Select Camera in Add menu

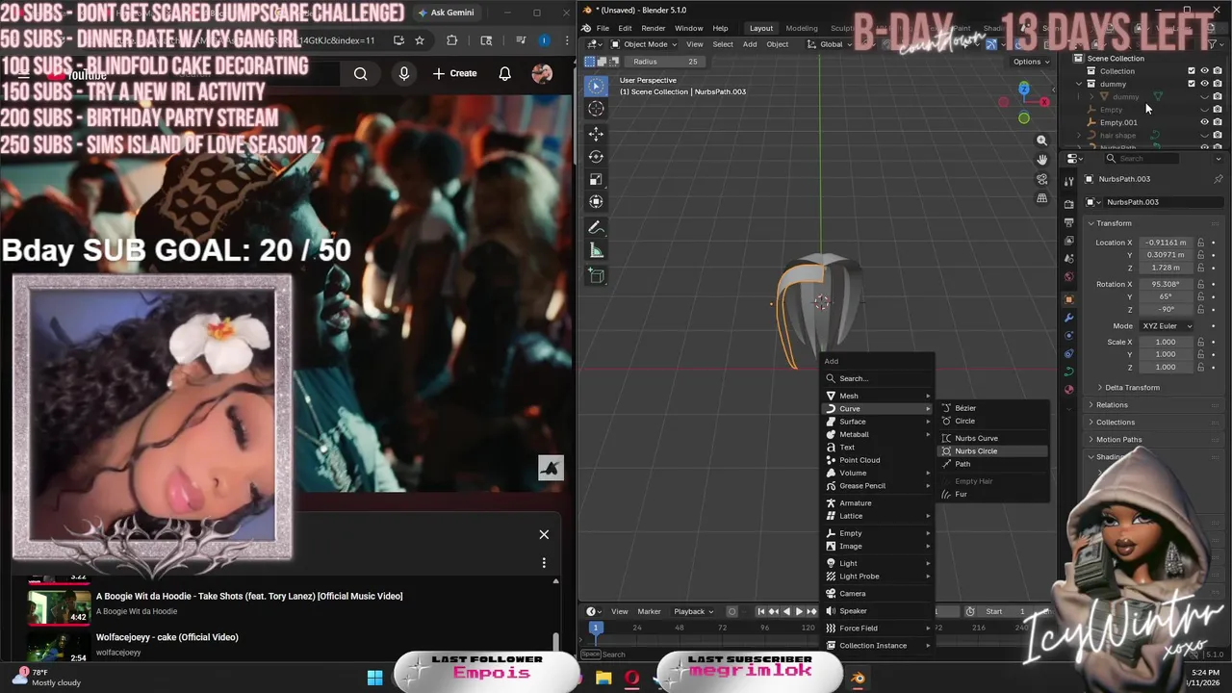coord(877,593)
